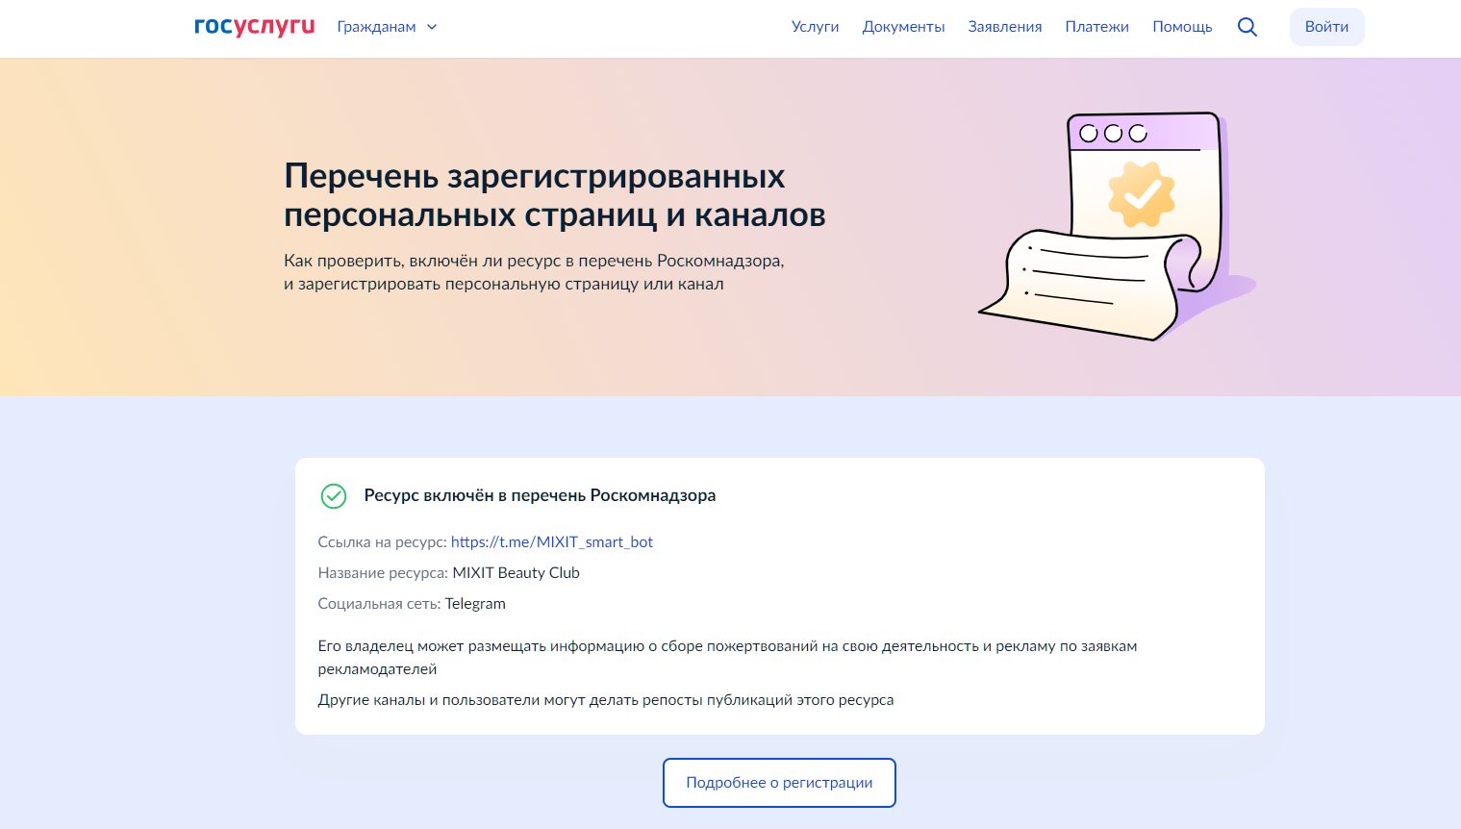1461x829 pixels.
Task: Open the Помощь section
Action: pos(1182,27)
